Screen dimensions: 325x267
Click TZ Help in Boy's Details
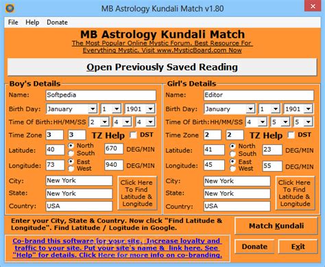click(108, 135)
